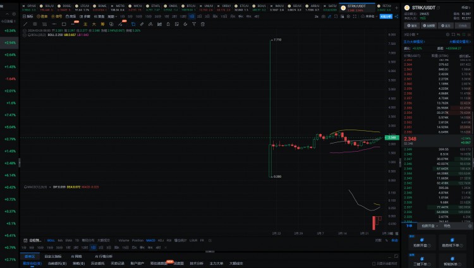Toggle the Volume sub-indicator
Screen dimensions: 474x268
124,240
